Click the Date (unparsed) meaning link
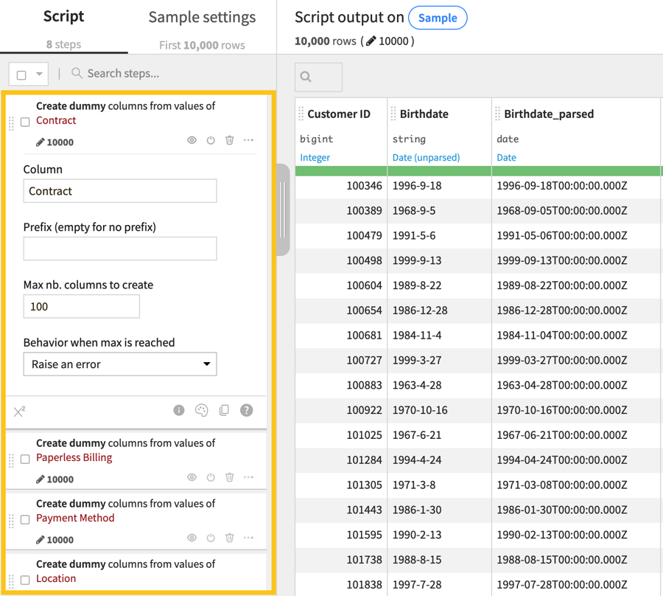The width and height of the screenshot is (663, 596). (427, 157)
